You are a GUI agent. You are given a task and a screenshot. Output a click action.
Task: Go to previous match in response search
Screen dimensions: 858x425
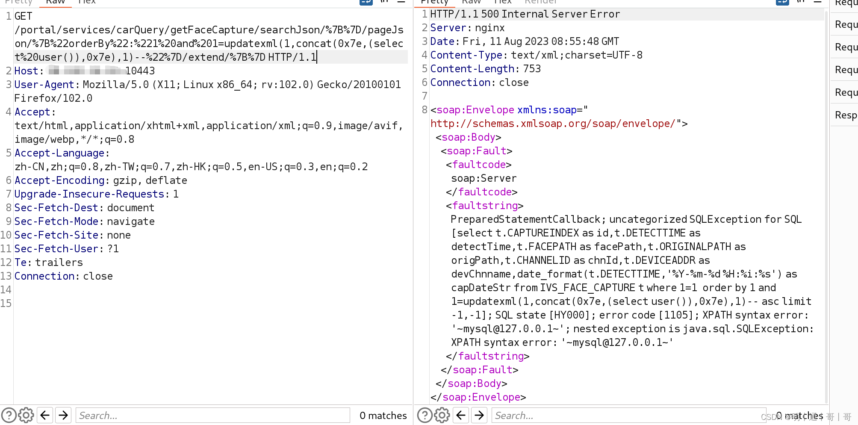pyautogui.click(x=461, y=415)
